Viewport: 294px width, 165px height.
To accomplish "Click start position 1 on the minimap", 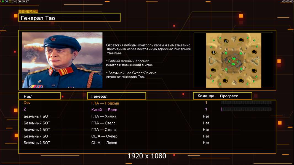I will (x=213, y=53).
